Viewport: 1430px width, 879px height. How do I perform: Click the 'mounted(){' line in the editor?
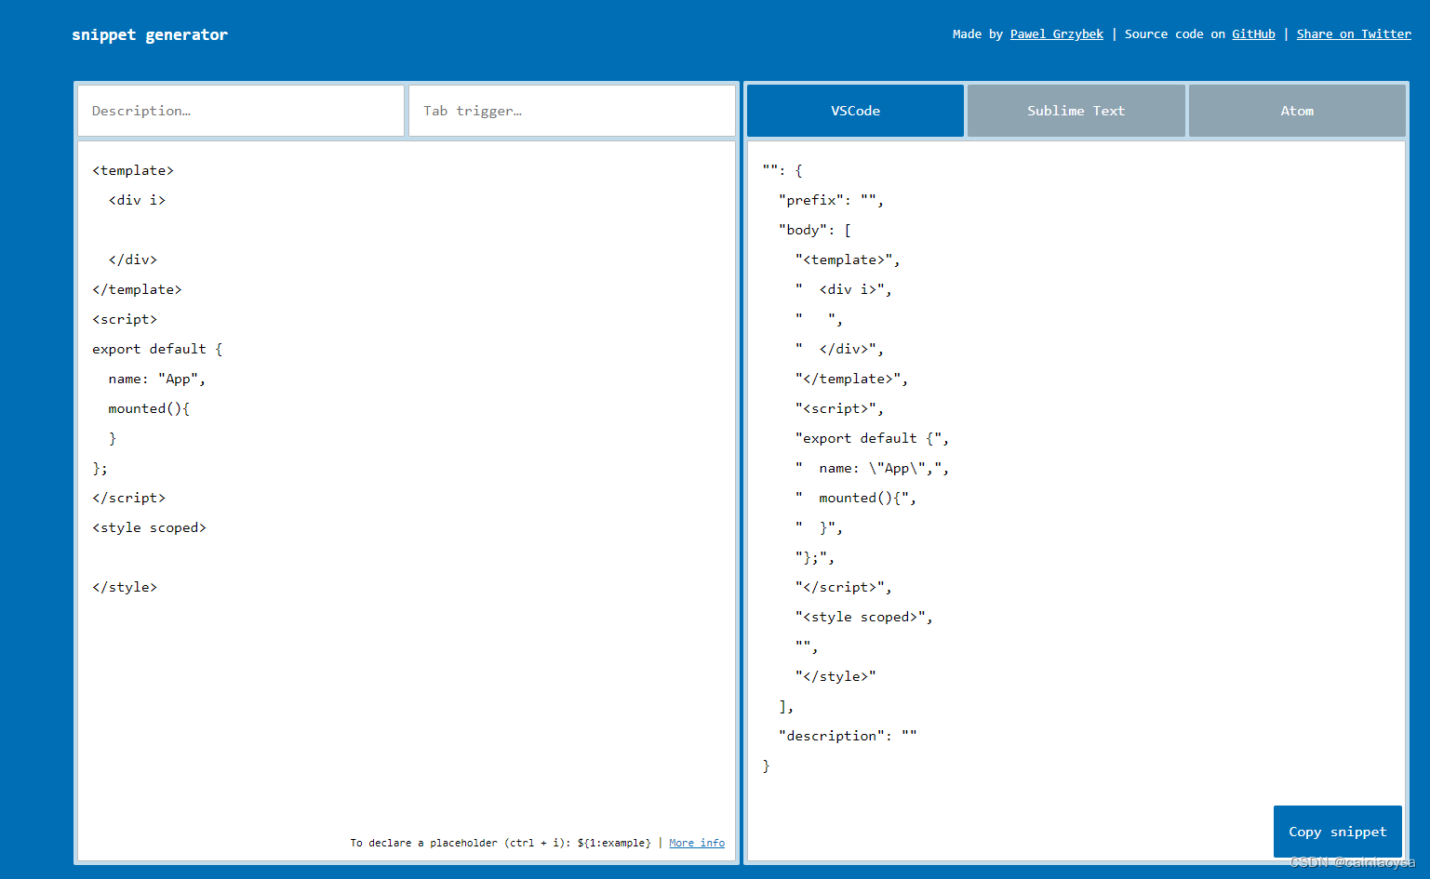(149, 408)
